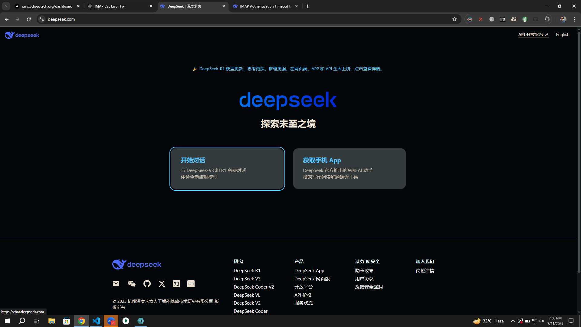
Task: Open 开放平台 footer link
Action: click(x=304, y=287)
